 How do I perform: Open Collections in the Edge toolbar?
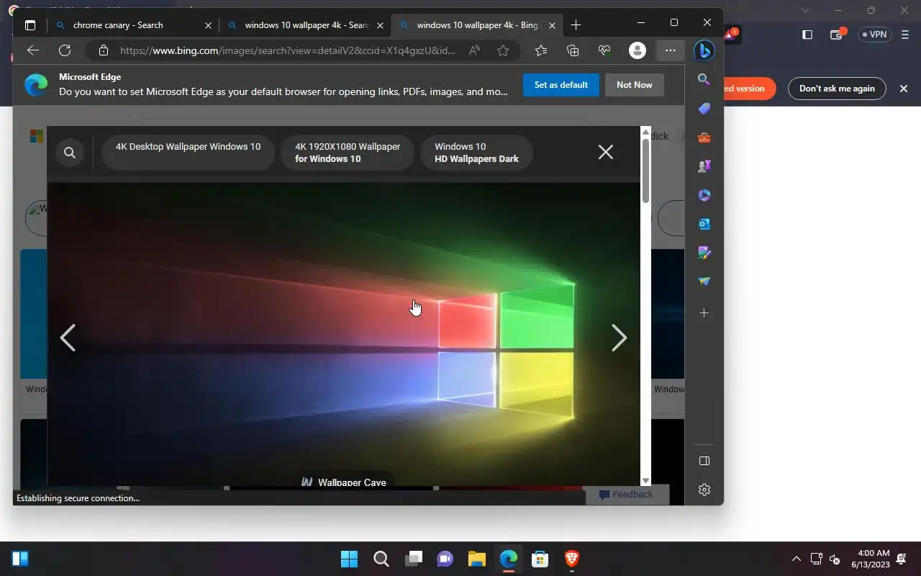click(573, 50)
